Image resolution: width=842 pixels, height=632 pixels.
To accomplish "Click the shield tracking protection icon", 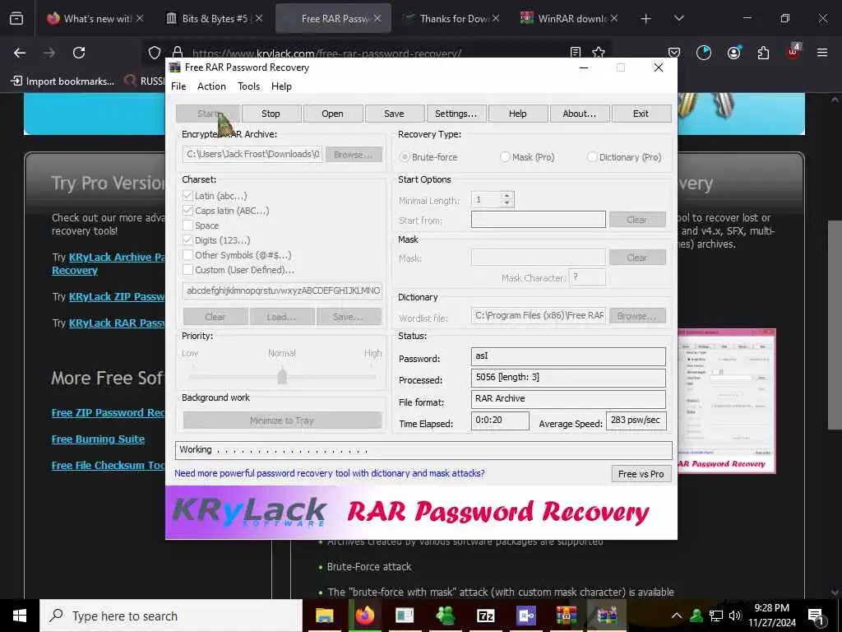I will click(x=155, y=53).
